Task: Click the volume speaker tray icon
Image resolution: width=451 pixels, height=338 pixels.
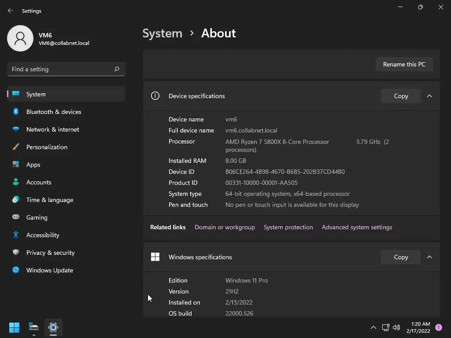Action: tap(396, 327)
